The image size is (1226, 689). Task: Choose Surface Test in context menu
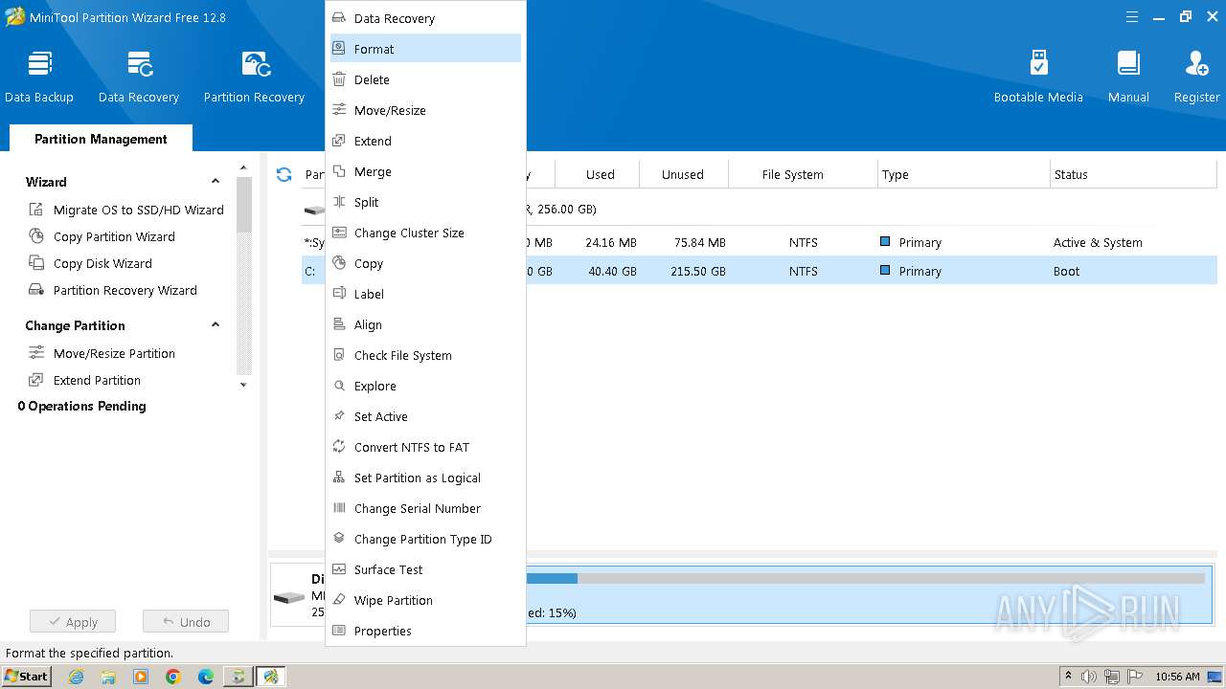click(x=425, y=569)
